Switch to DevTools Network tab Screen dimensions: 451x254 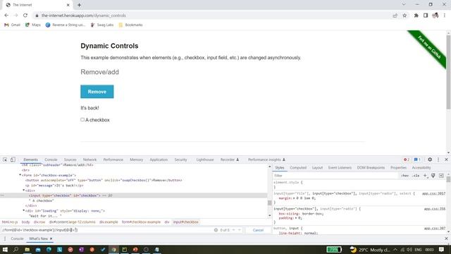tap(89, 159)
